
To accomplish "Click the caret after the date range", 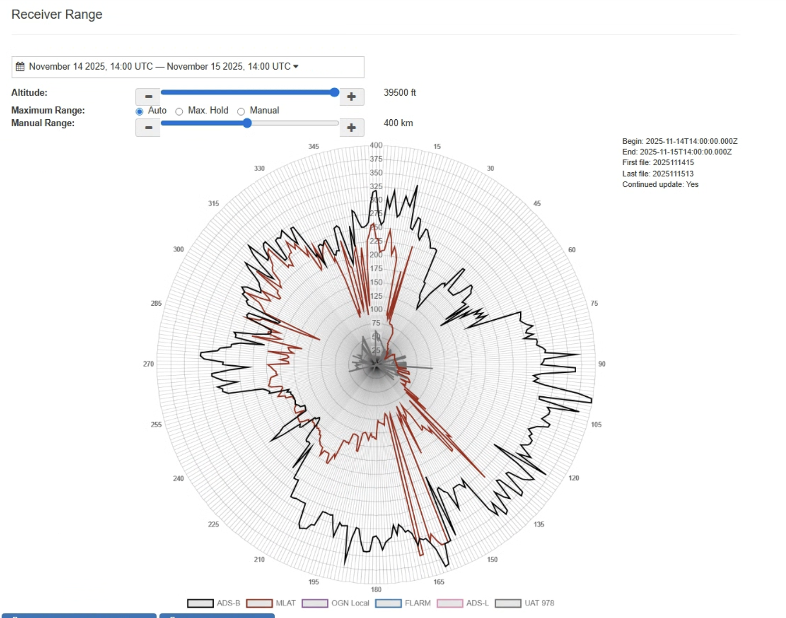I will pyautogui.click(x=296, y=67).
